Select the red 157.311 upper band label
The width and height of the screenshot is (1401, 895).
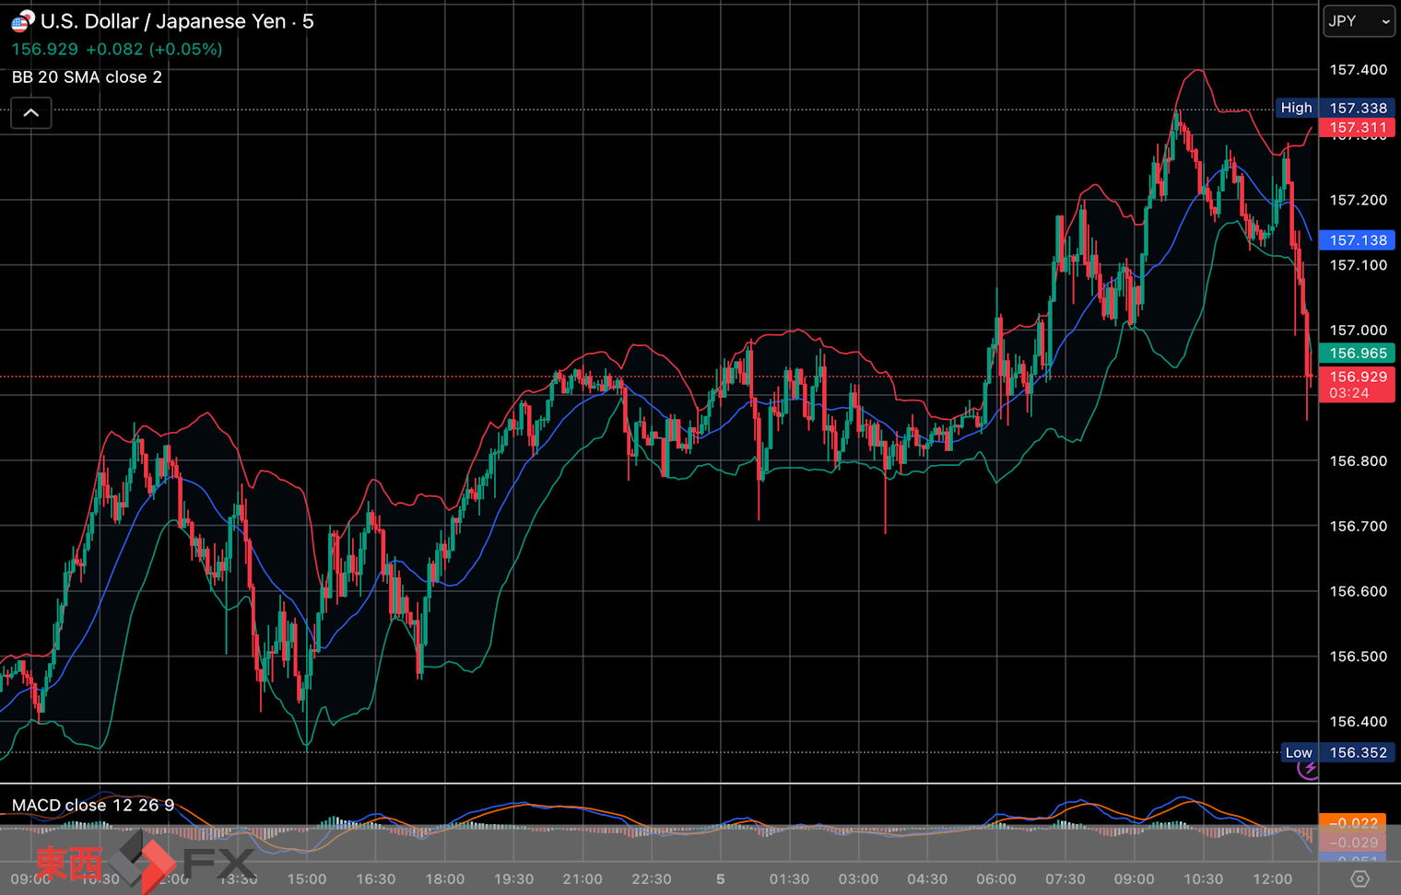pyautogui.click(x=1357, y=128)
